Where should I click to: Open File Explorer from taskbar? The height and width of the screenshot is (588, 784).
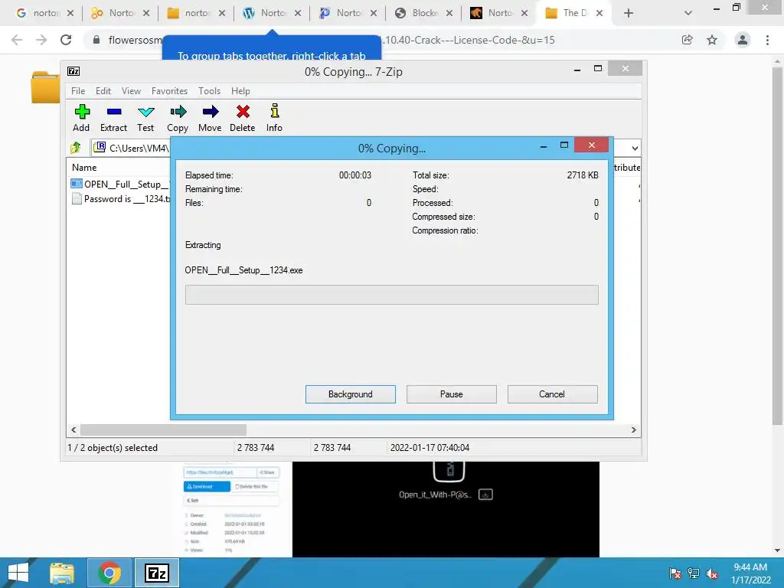62,573
